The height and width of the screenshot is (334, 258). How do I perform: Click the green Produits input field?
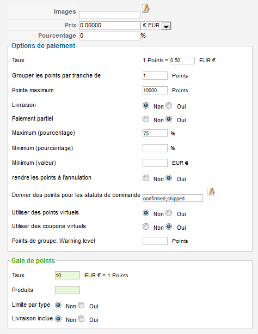coord(67,290)
